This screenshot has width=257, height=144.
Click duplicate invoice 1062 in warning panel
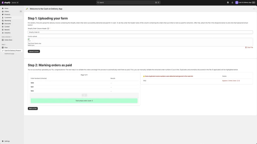click(x=145, y=81)
